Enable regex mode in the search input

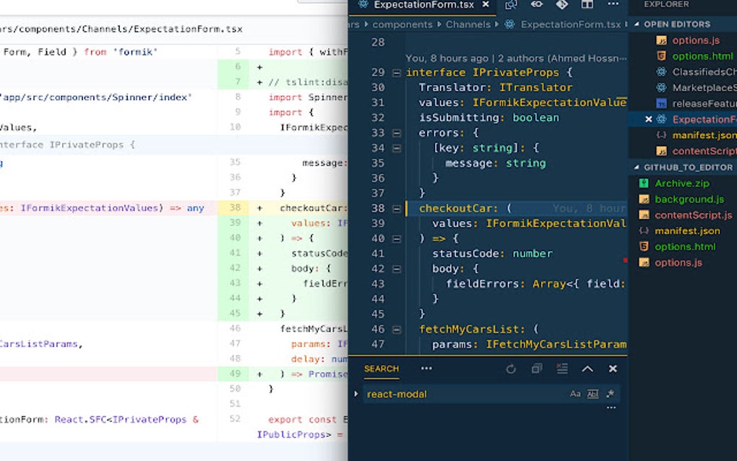pyautogui.click(x=610, y=393)
